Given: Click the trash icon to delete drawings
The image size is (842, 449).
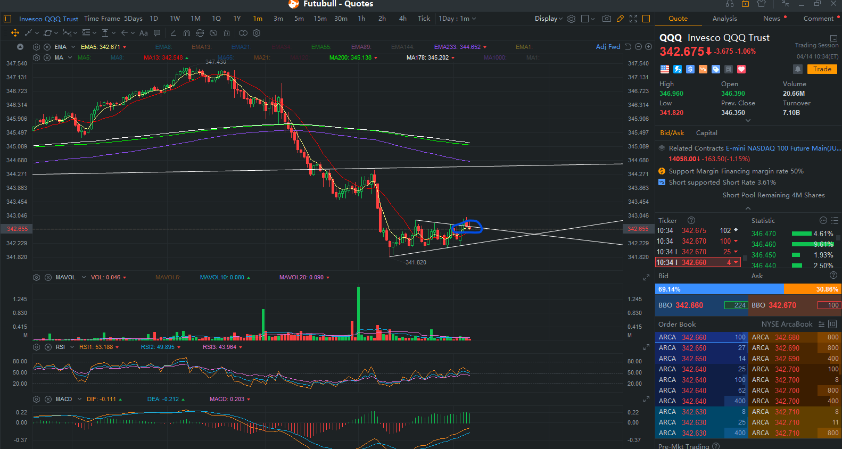Looking at the screenshot, I should [x=227, y=33].
